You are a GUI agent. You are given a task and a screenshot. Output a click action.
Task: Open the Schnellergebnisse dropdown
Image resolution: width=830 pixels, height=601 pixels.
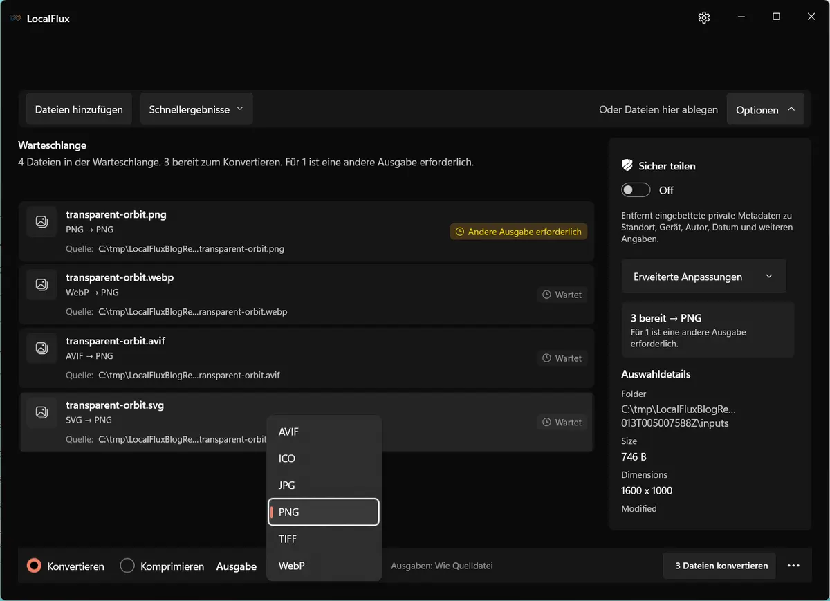pos(196,109)
